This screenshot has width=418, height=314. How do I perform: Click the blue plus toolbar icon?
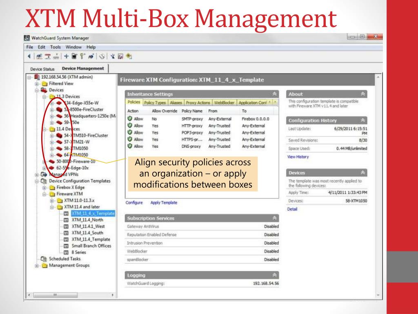[67, 56]
